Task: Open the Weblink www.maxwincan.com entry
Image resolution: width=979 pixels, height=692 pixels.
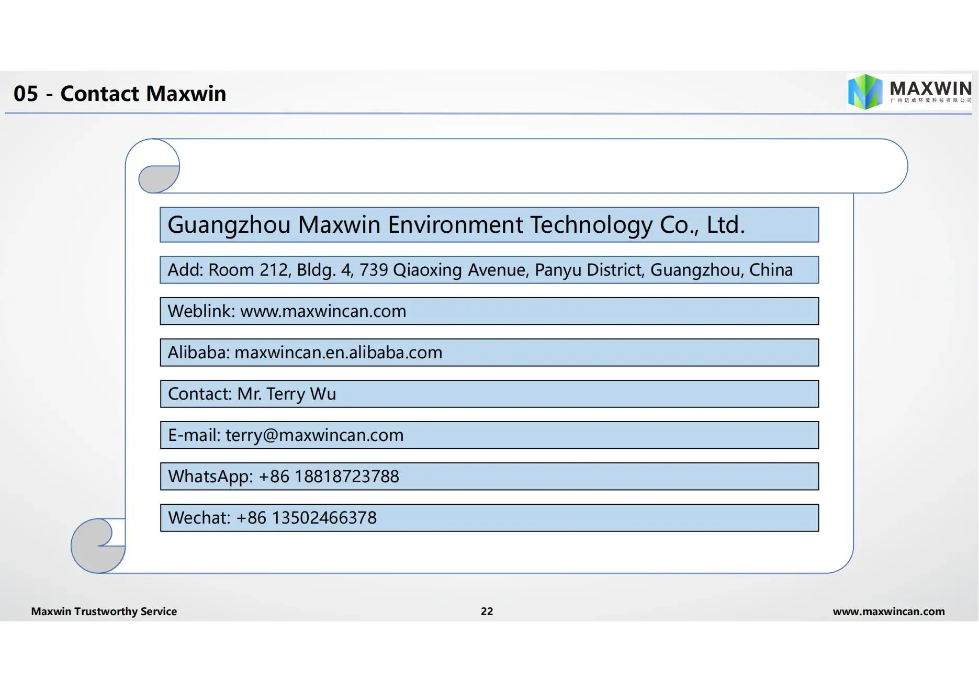Action: point(489,311)
